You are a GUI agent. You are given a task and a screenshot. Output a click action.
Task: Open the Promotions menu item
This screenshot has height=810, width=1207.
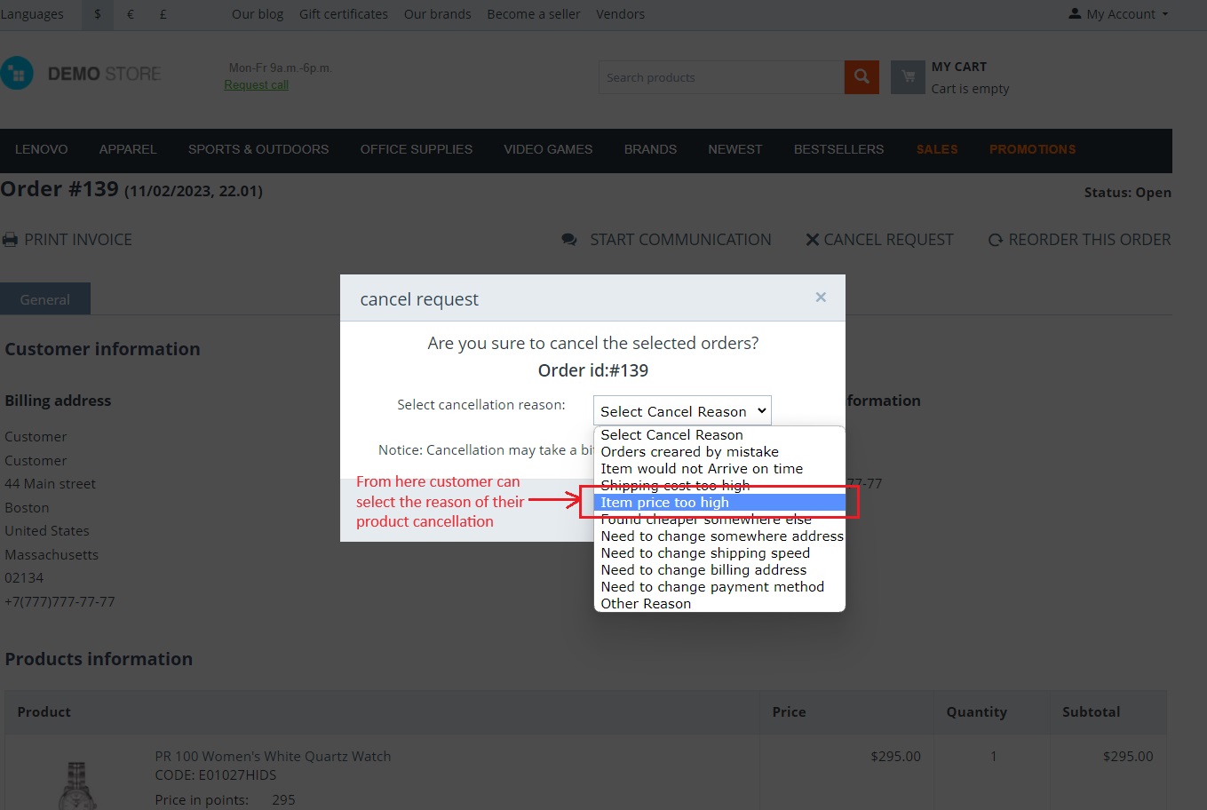(1032, 149)
